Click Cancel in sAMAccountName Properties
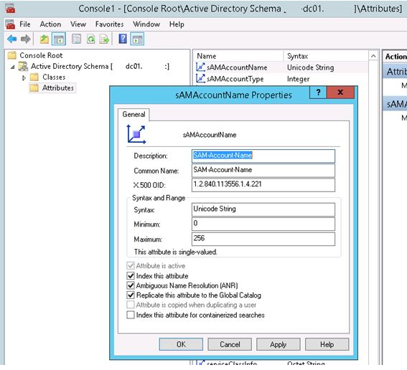This screenshot has height=370, width=407. point(230,344)
